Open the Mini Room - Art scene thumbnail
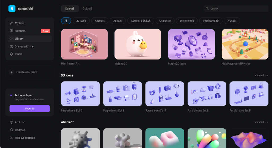The image size is (272, 148). [84, 44]
